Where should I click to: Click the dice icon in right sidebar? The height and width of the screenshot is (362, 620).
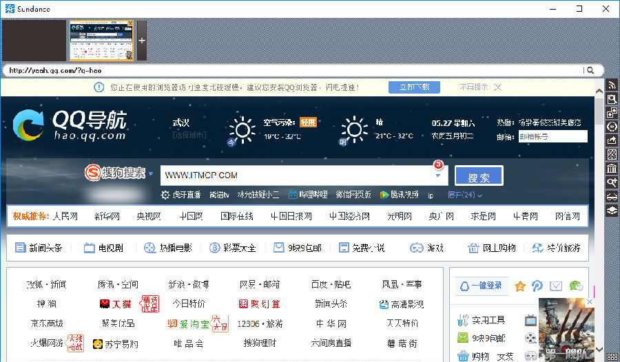(x=612, y=113)
